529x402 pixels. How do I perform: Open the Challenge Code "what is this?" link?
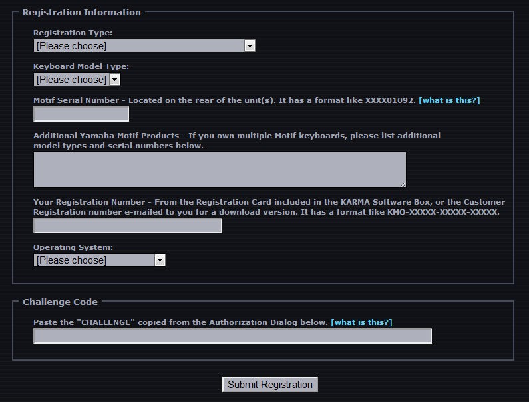point(361,322)
